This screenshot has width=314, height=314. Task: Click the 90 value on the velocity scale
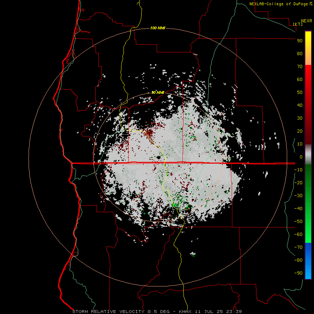click(x=300, y=41)
